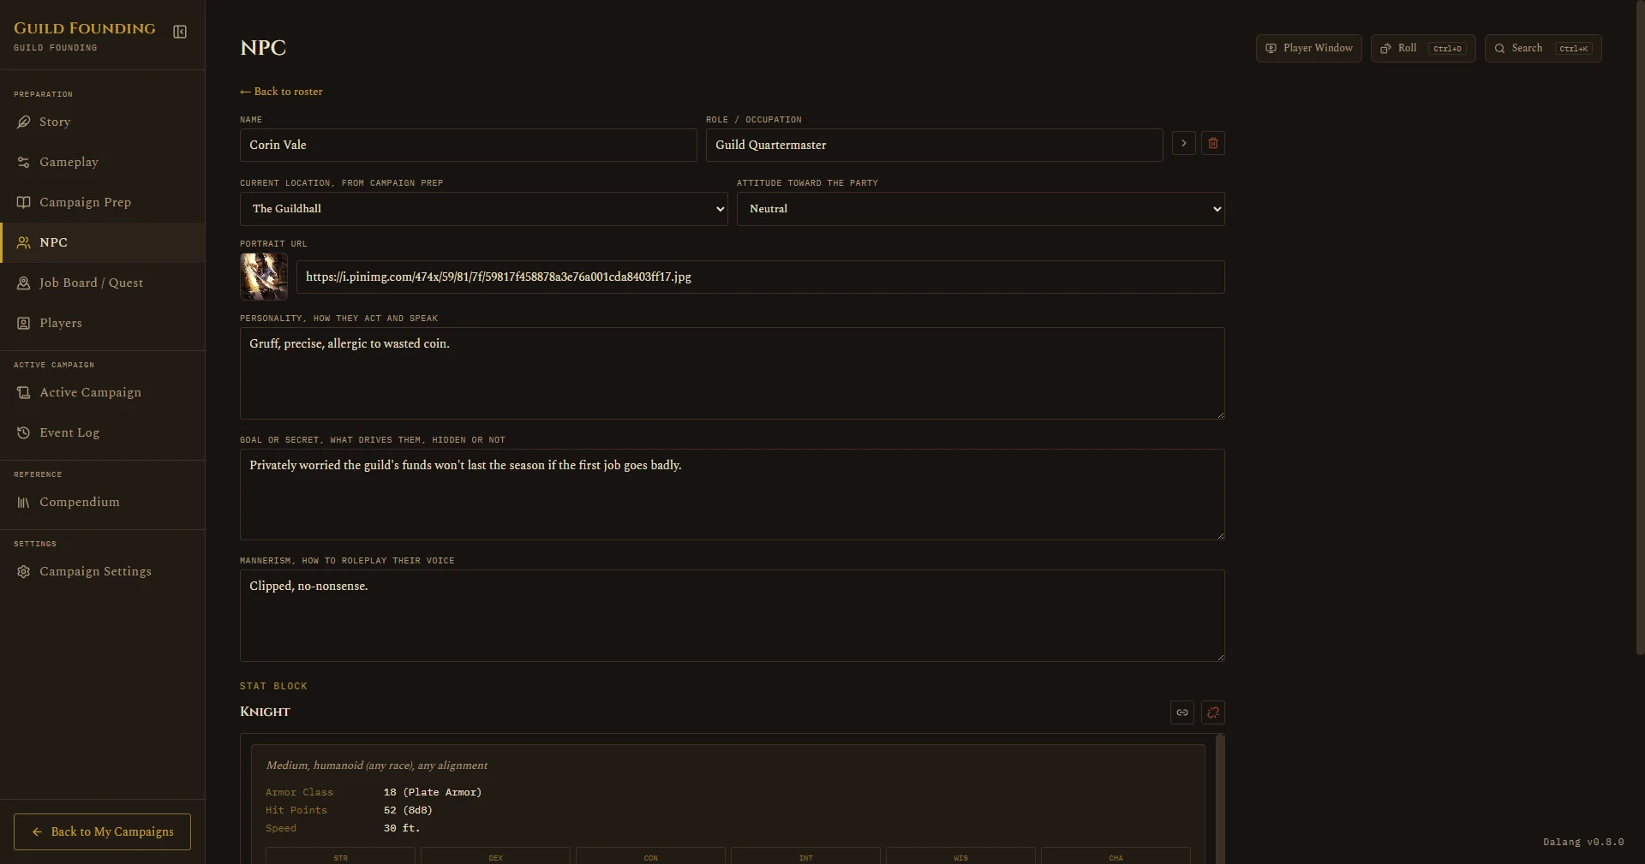Click Back to My Campaigns button
1645x864 pixels.
coord(102,831)
